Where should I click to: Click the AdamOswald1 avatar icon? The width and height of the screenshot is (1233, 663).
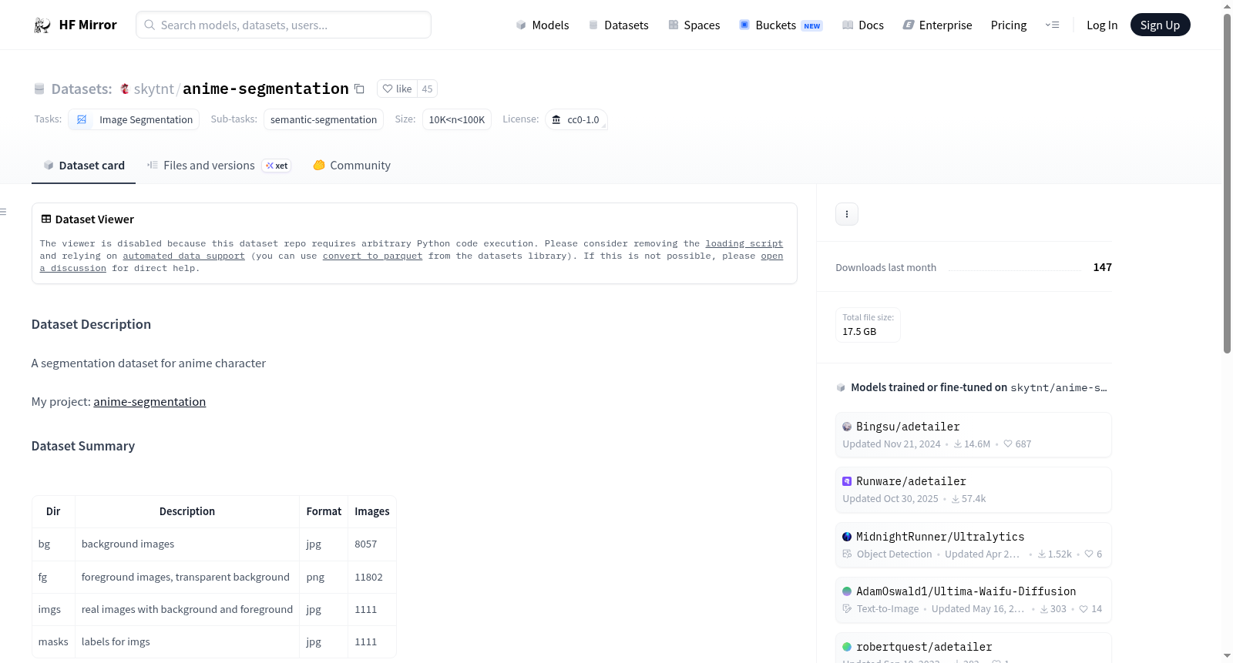[x=847, y=591]
